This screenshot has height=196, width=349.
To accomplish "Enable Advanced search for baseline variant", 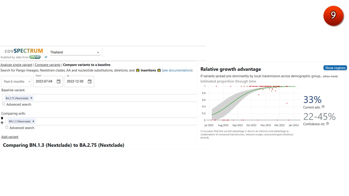I will 4,104.
